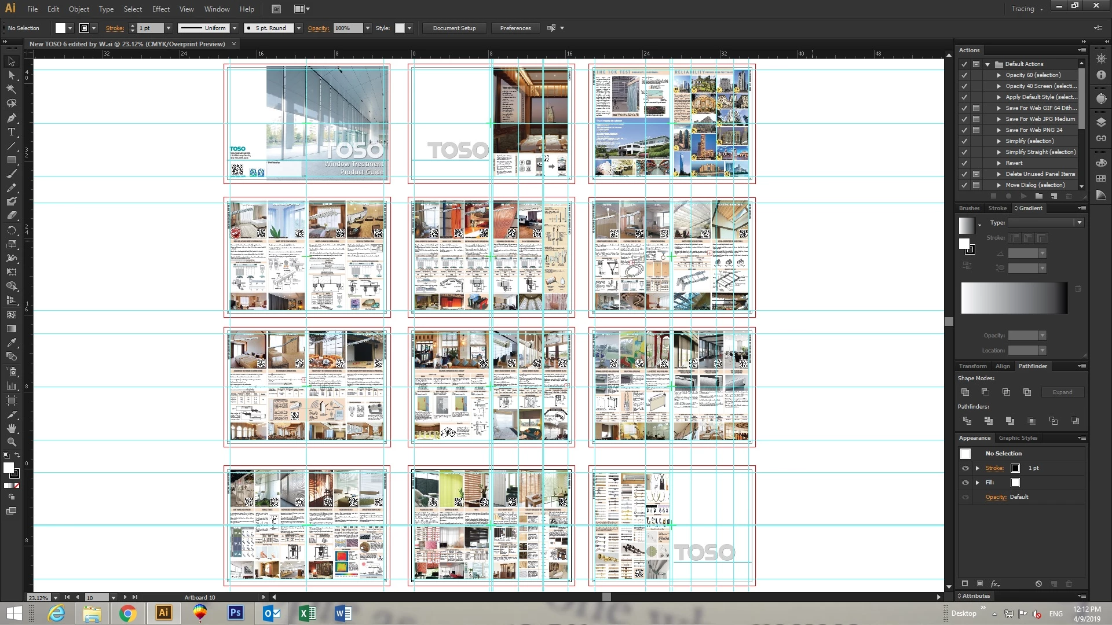Select the Type tool

click(11, 132)
